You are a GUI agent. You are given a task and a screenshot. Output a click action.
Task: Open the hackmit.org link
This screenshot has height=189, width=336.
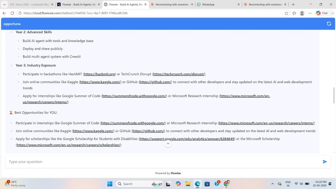point(100,74)
